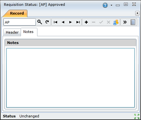Go to first record
The height and width of the screenshot is (120, 141).
55,22
